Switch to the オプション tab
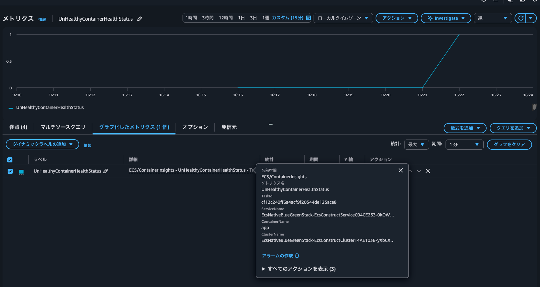This screenshot has width=540, height=287. click(195, 127)
